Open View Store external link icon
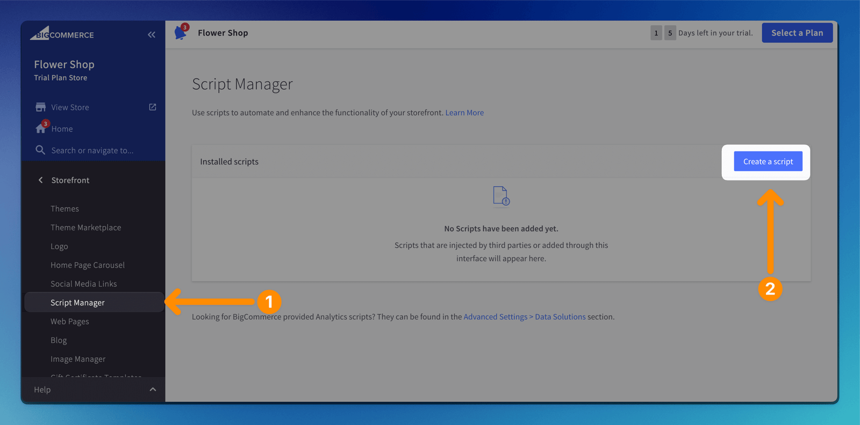The width and height of the screenshot is (860, 425). [153, 107]
